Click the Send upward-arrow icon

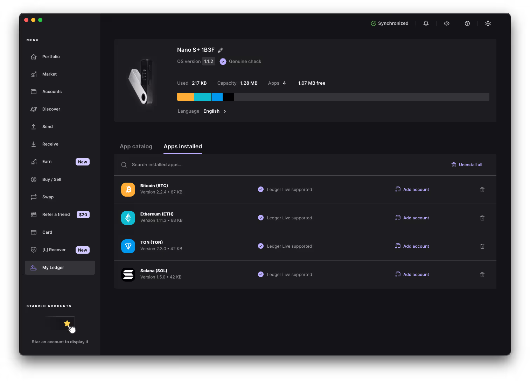click(34, 127)
